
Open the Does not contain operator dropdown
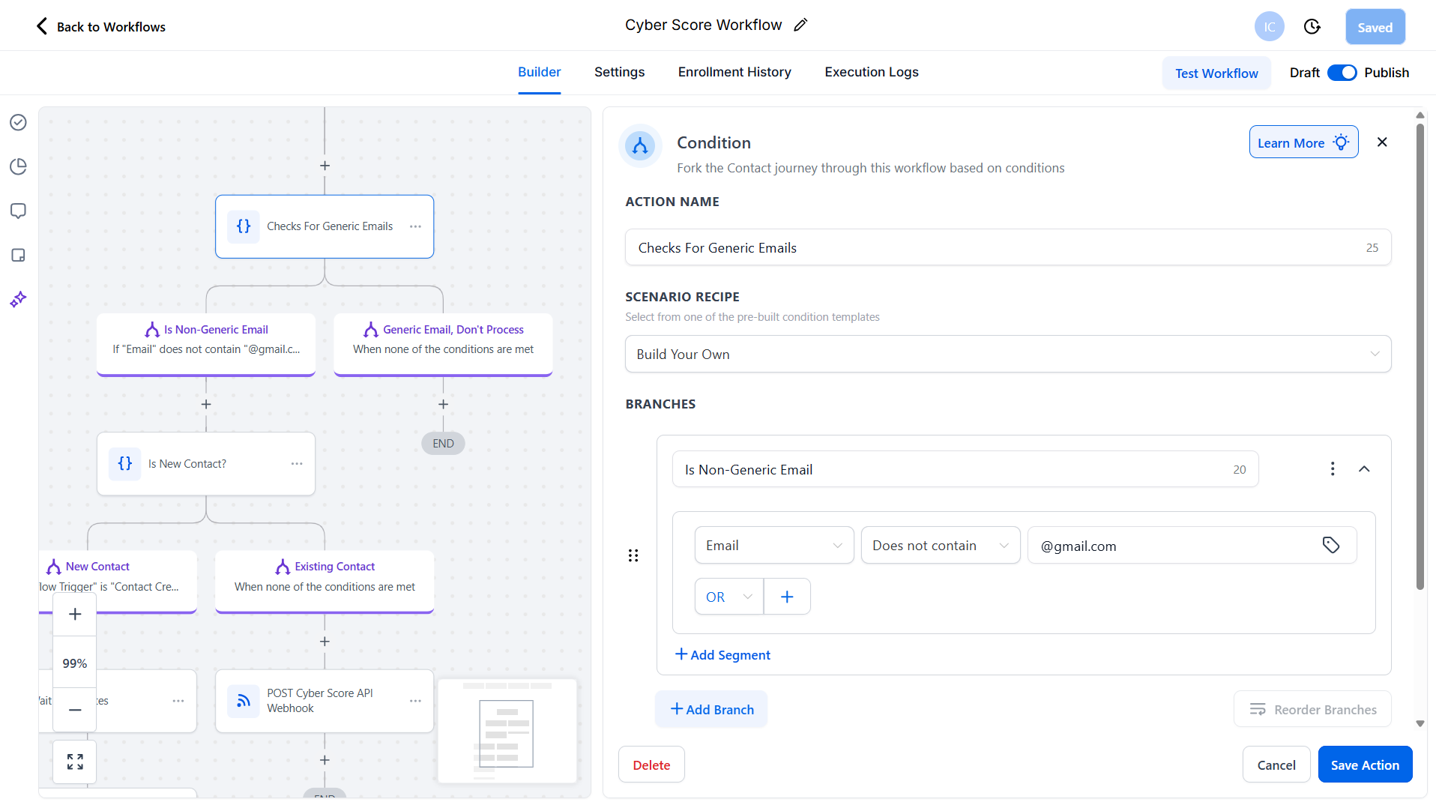click(941, 546)
